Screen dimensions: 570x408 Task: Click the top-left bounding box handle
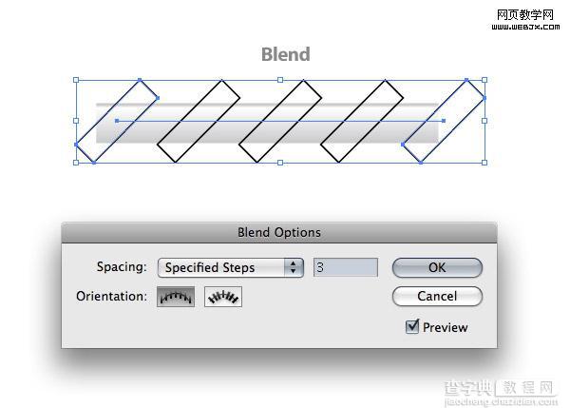pyautogui.click(x=76, y=80)
